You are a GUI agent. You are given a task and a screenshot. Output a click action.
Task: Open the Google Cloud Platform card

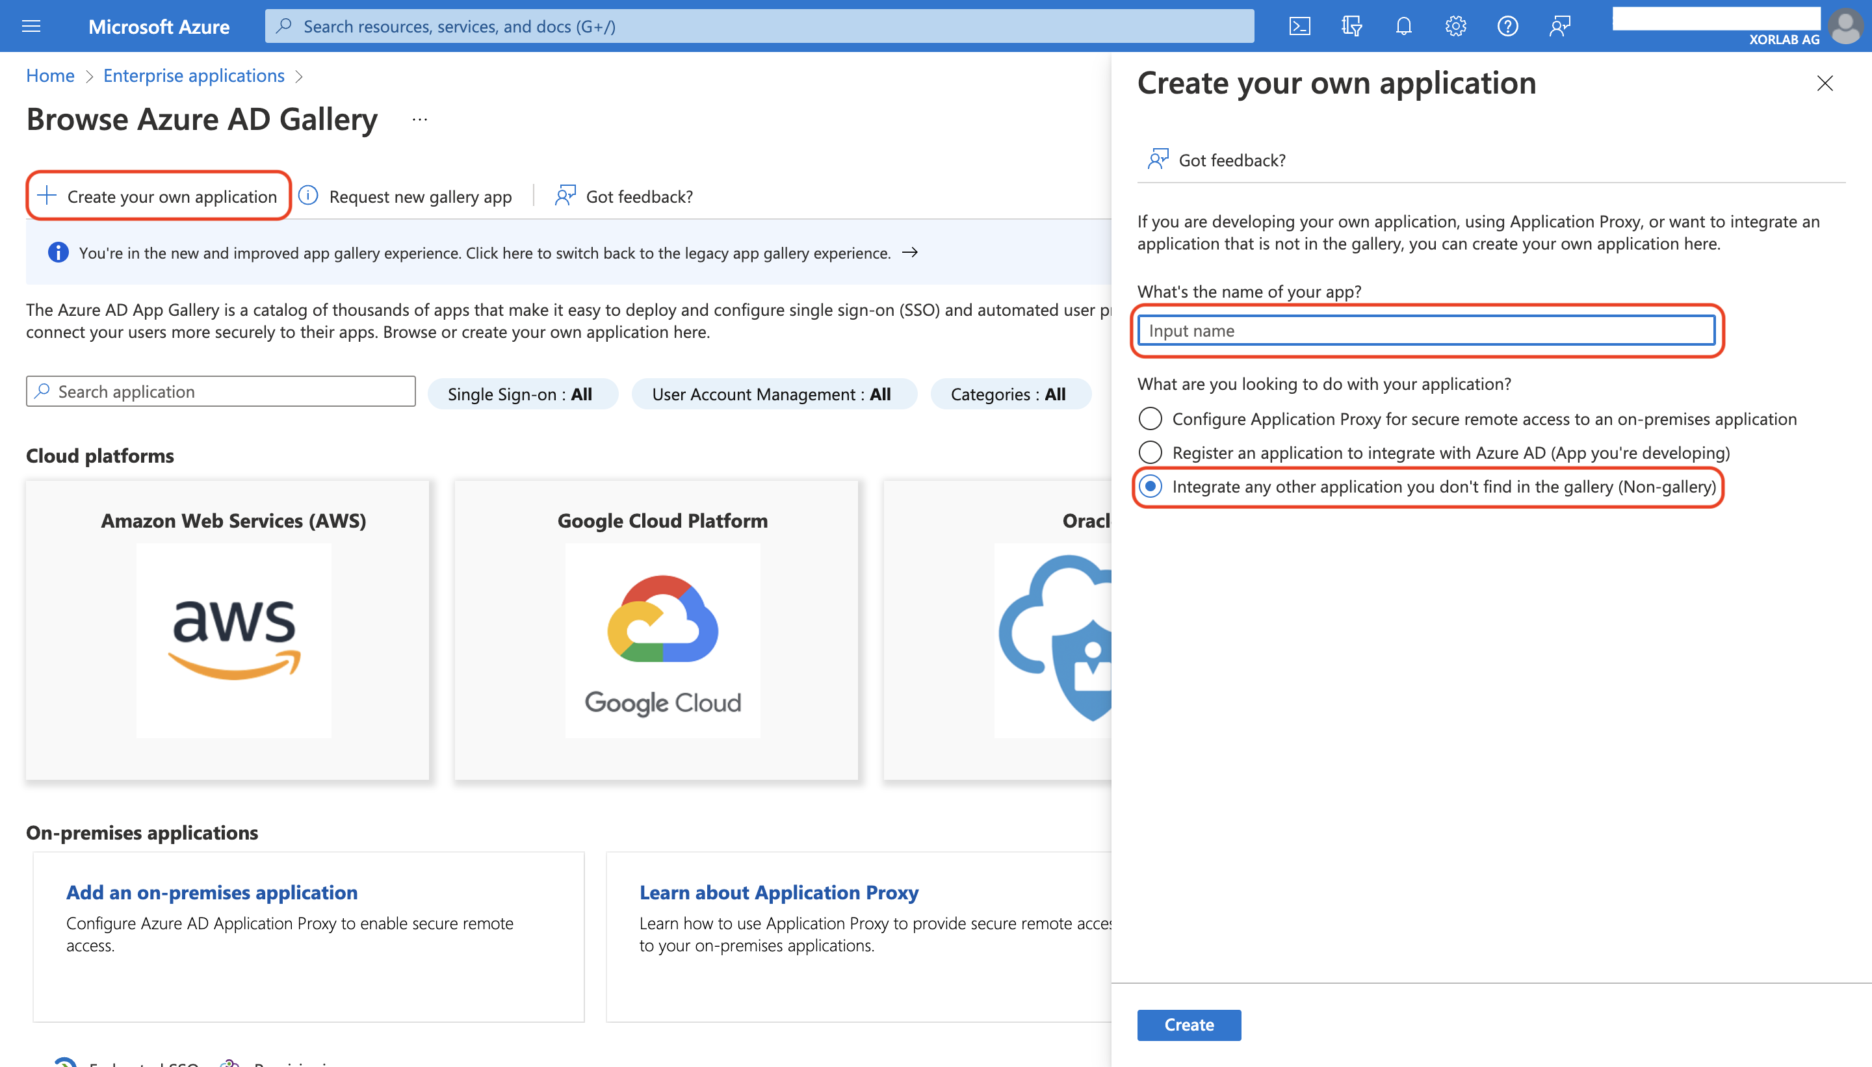pyautogui.click(x=656, y=630)
